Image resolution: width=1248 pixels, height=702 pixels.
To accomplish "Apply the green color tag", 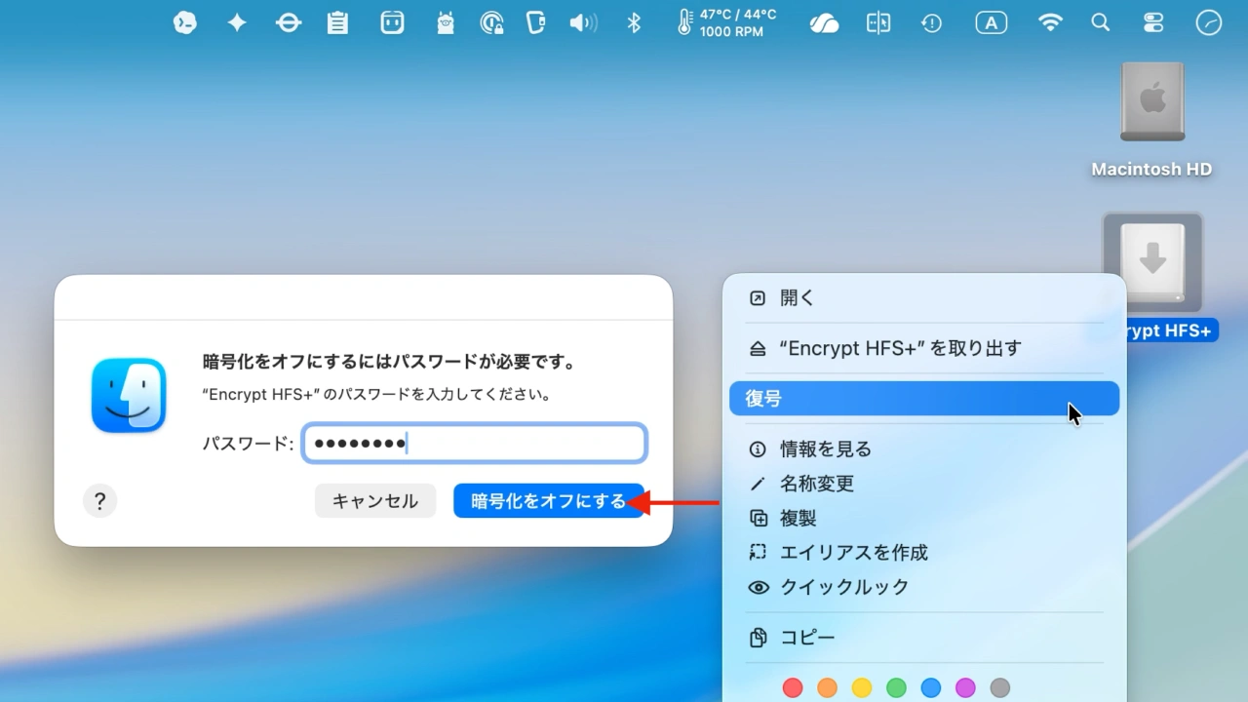I will click(x=896, y=688).
